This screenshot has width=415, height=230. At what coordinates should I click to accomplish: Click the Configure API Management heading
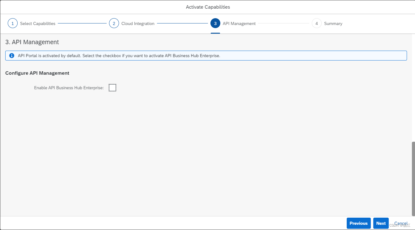[x=37, y=73]
